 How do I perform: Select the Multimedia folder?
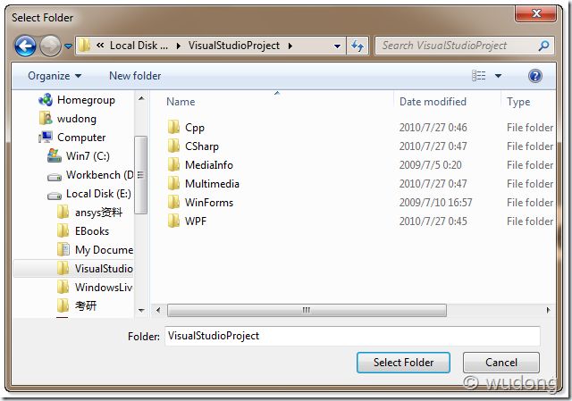pos(212,184)
